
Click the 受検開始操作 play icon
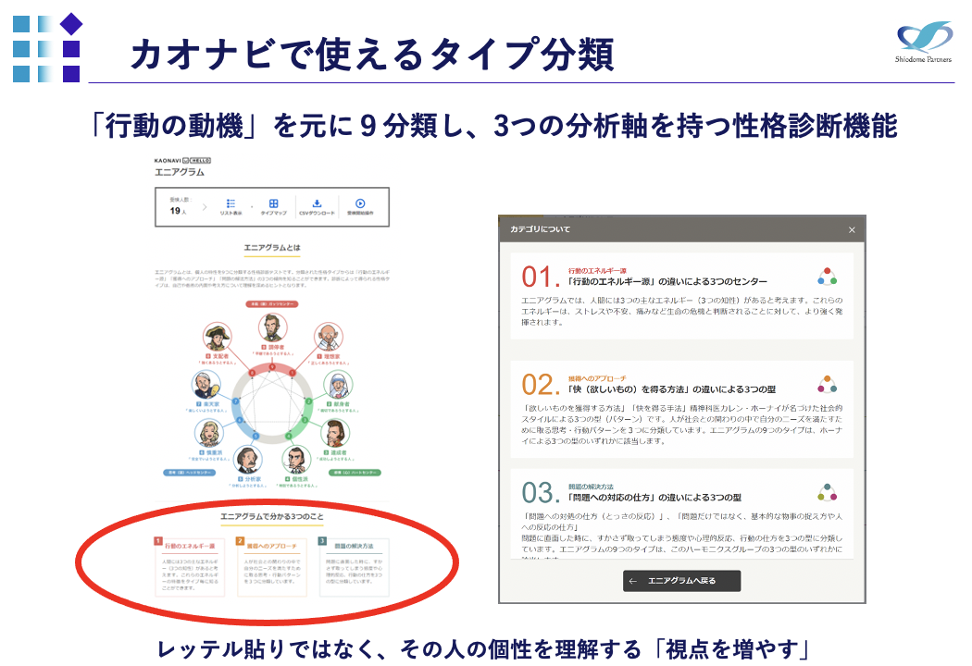coord(360,203)
